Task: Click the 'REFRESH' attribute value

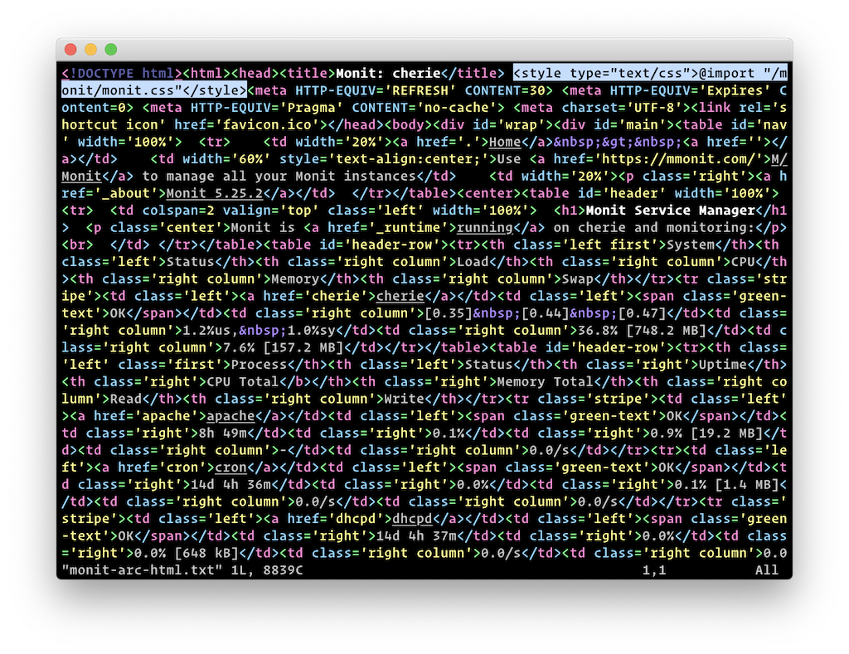Action: [420, 90]
